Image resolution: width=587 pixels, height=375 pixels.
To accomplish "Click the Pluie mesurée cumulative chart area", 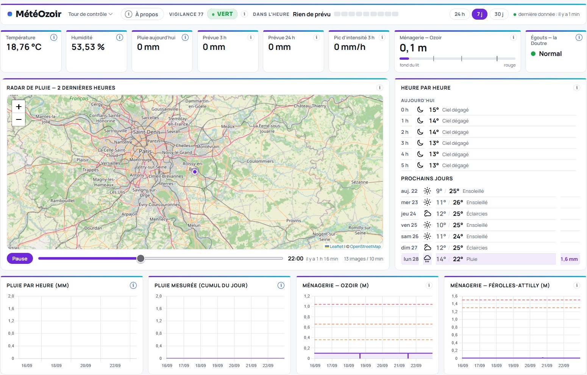I will click(225, 327).
